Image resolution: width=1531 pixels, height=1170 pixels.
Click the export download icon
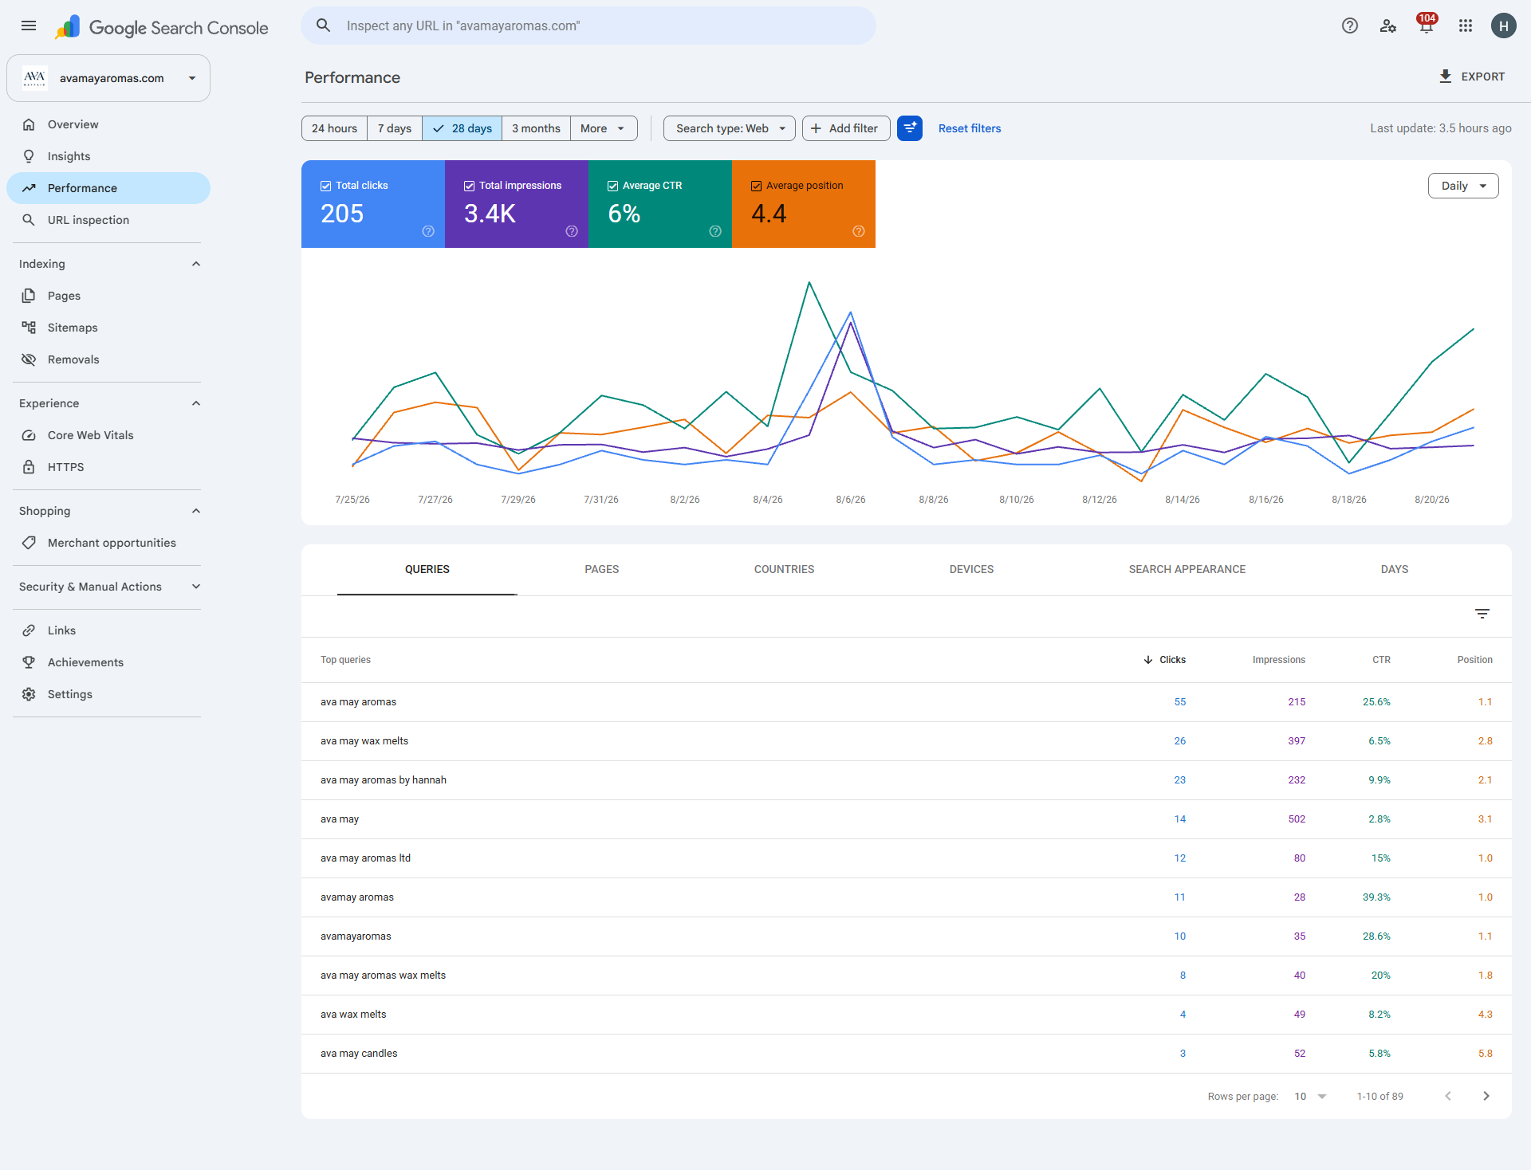1445,77
